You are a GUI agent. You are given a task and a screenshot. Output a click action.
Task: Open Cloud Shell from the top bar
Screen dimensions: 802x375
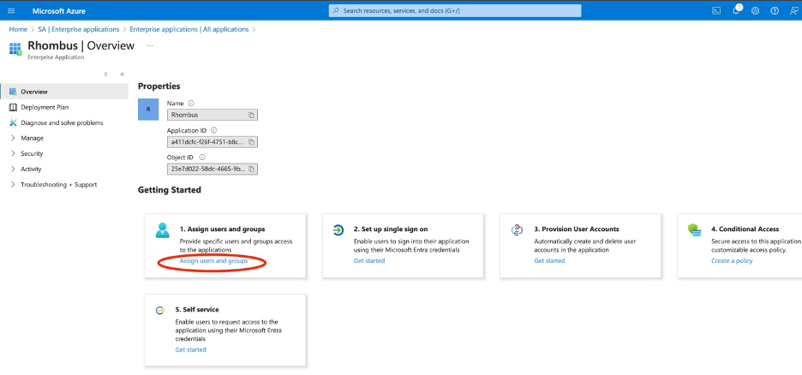pyautogui.click(x=716, y=11)
